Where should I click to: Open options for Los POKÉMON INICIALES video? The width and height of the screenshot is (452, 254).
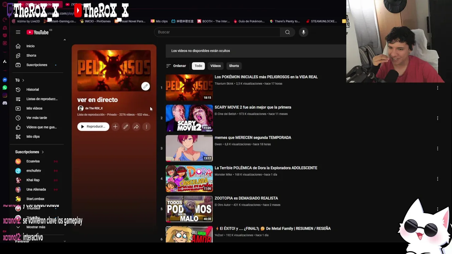click(x=438, y=88)
